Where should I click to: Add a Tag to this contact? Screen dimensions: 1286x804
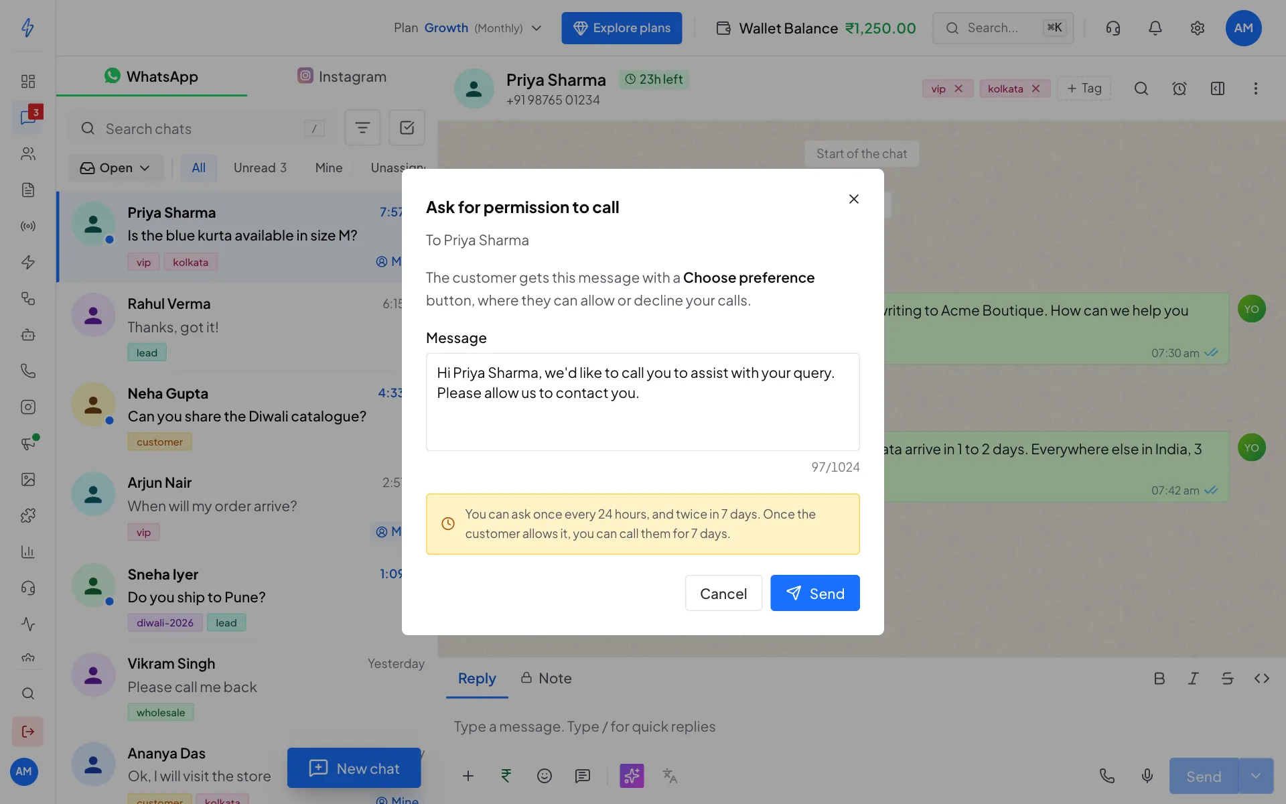pos(1084,88)
